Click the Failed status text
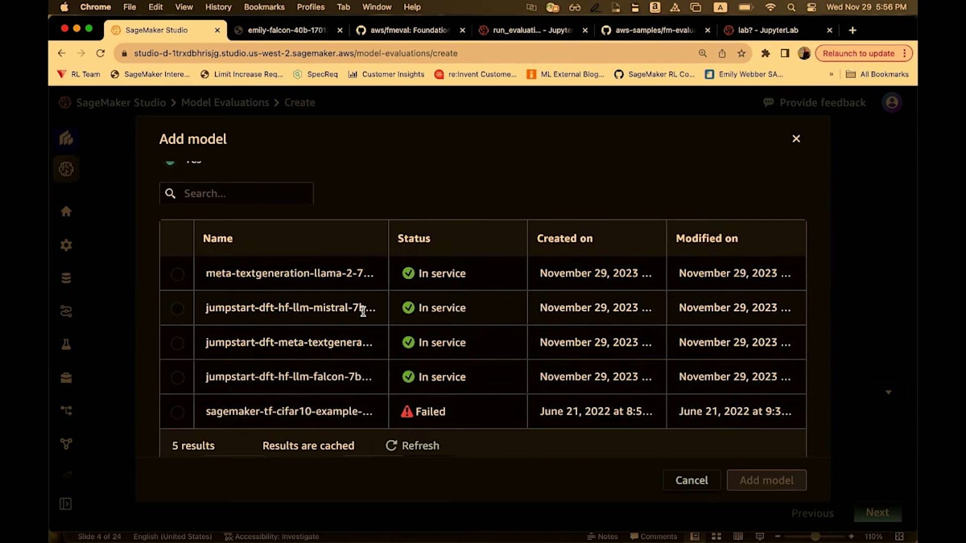Viewport: 966px width, 543px height. [x=431, y=411]
